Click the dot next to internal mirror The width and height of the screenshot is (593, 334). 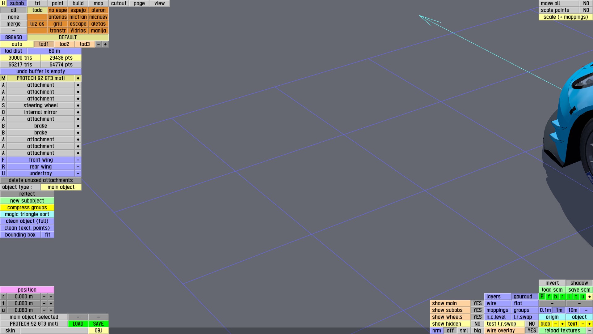coord(78,112)
